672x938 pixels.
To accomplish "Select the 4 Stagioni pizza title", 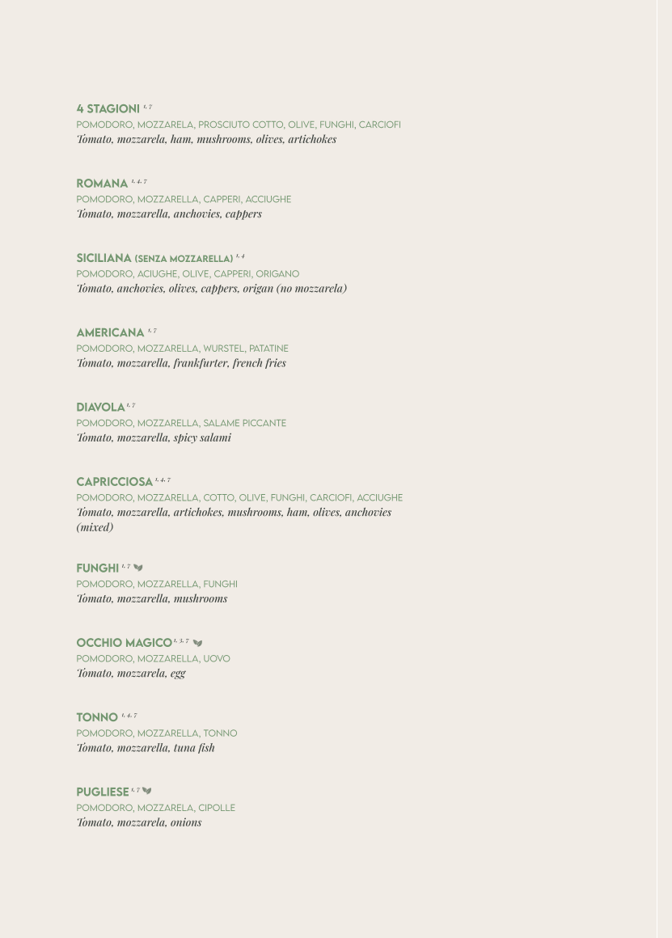I will pyautogui.click(x=108, y=109).
